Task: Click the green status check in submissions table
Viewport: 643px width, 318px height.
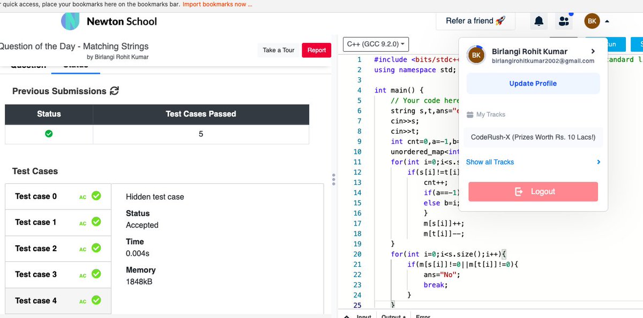Action: [49, 134]
